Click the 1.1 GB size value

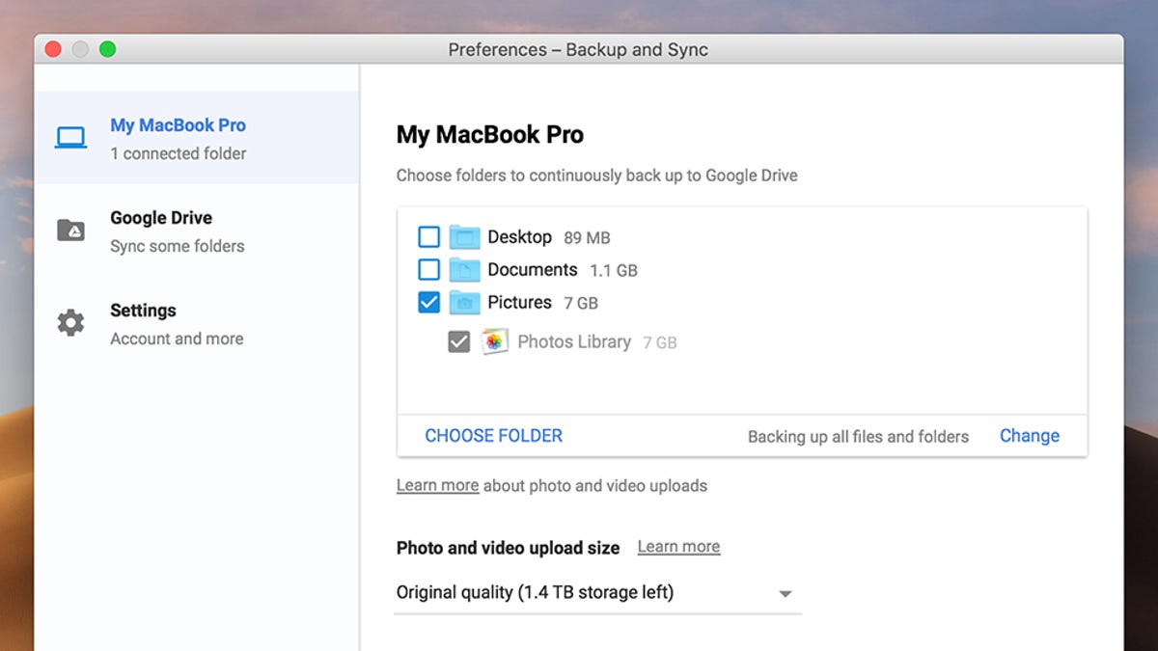point(614,270)
